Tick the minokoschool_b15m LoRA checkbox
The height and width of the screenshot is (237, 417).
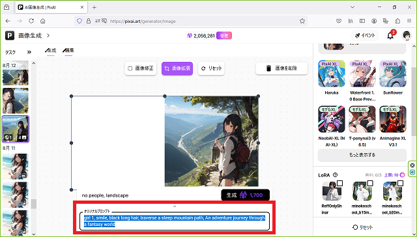[370, 184]
